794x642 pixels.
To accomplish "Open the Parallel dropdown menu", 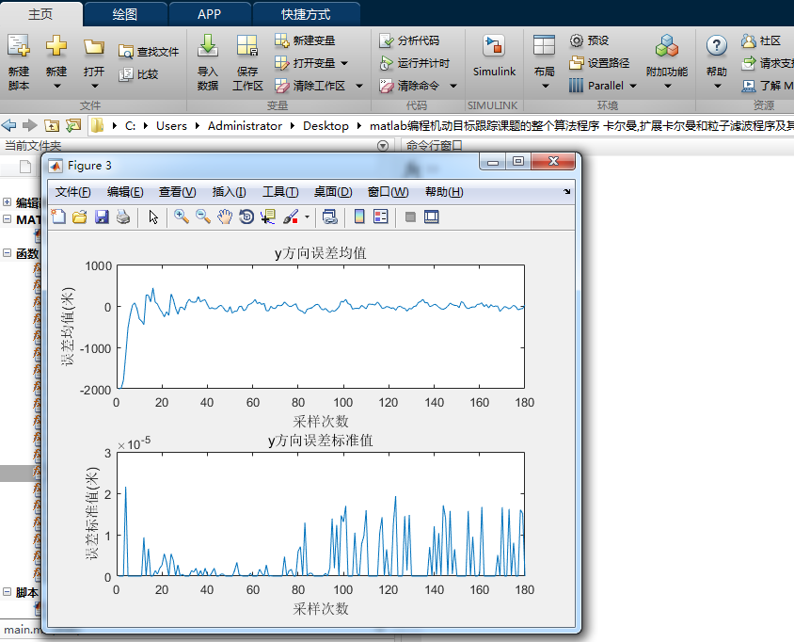I will 633,86.
